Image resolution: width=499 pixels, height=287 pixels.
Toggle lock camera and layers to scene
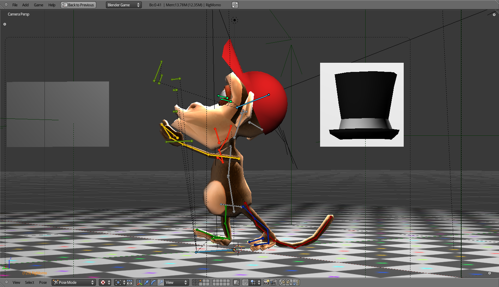(x=236, y=282)
